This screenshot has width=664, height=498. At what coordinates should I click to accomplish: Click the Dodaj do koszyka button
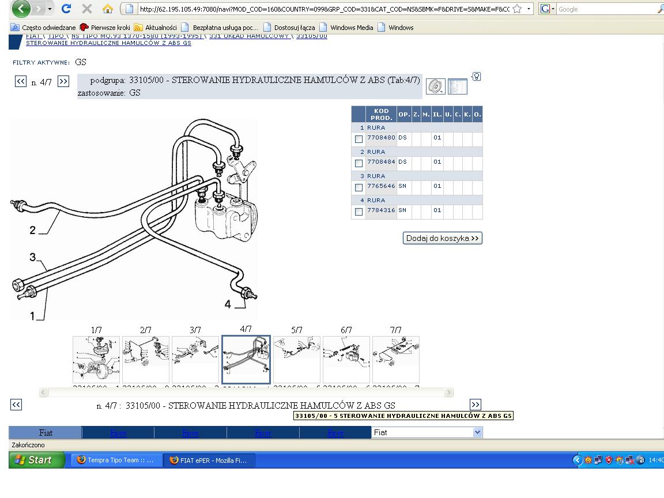tap(442, 238)
